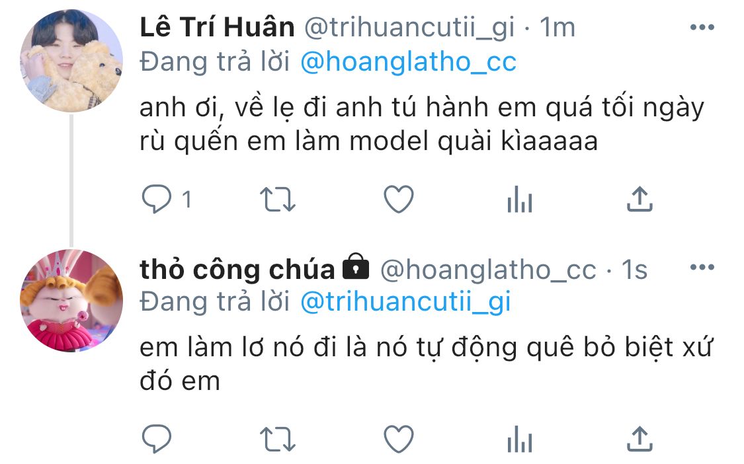Open the Lê Trí Huân display name

[218, 27]
